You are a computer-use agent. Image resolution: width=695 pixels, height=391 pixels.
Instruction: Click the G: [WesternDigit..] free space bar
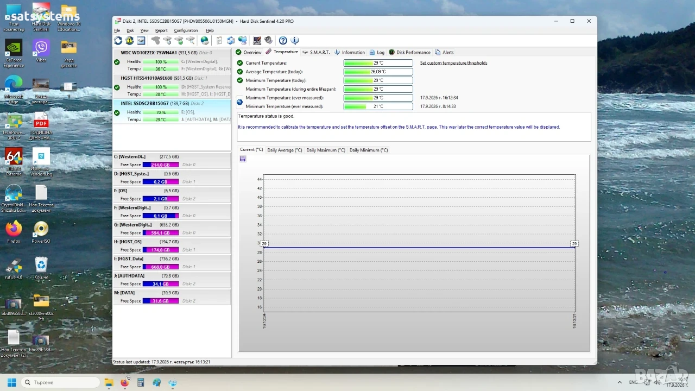[160, 233]
